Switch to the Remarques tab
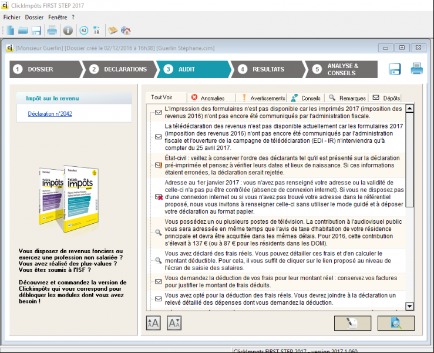 (347, 98)
